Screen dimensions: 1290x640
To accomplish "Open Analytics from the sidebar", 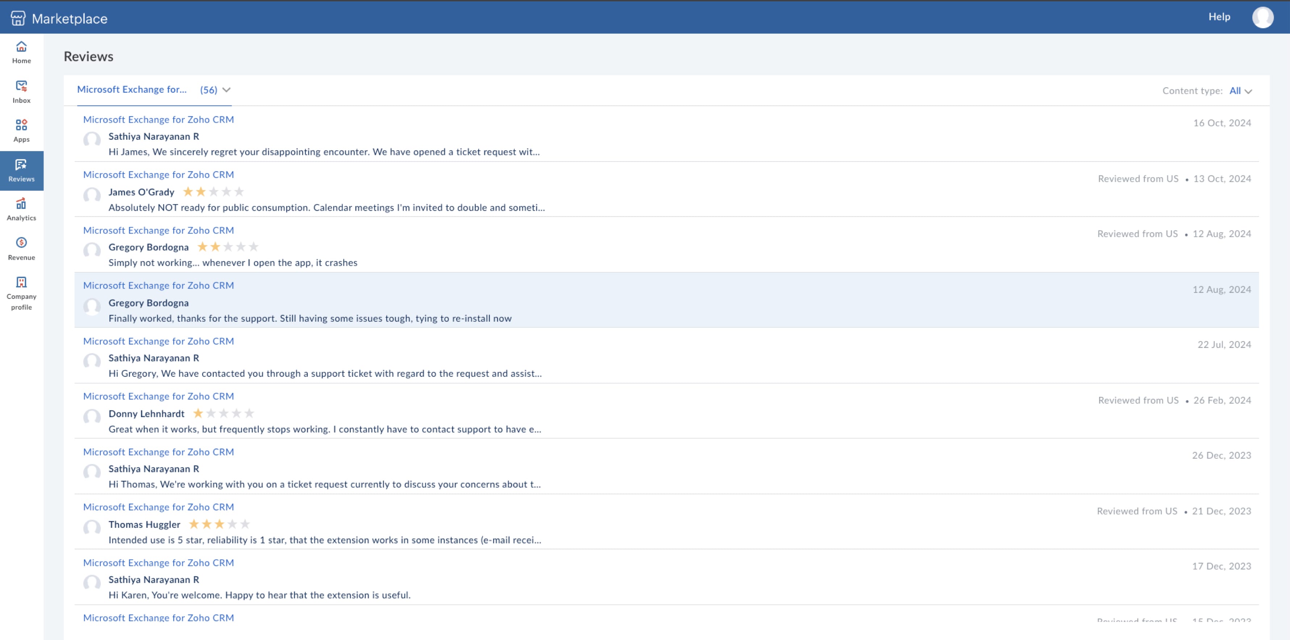I will pos(21,210).
